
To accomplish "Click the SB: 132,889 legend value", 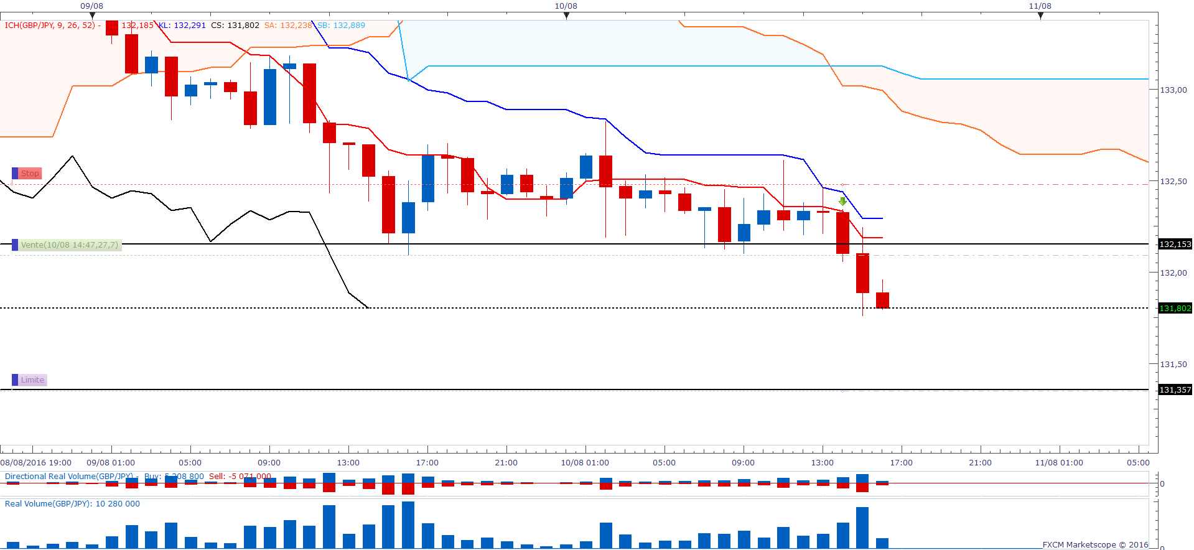I will (342, 26).
